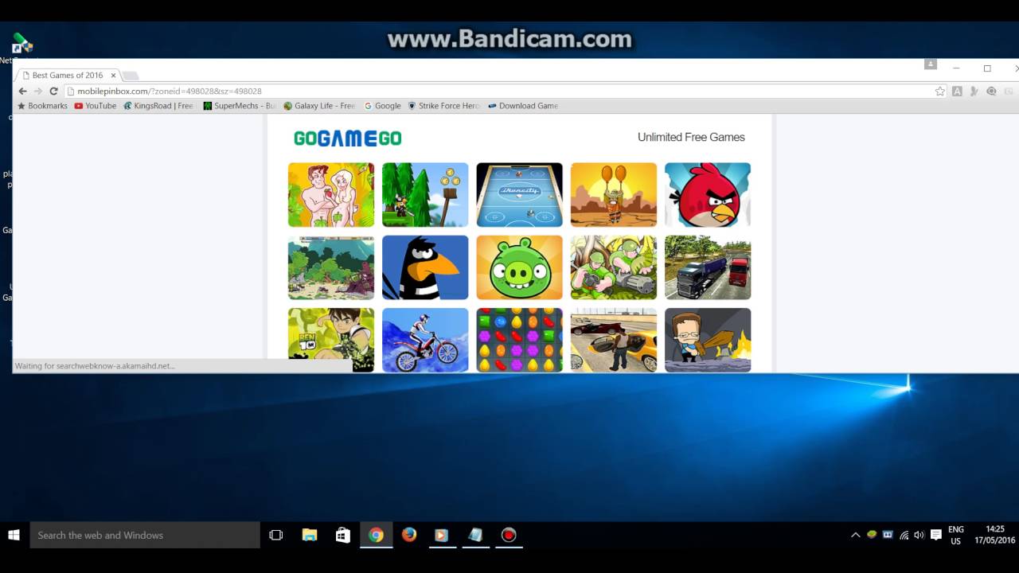Show hidden system tray icons
Viewport: 1019px width, 573px height.
pyautogui.click(x=856, y=535)
